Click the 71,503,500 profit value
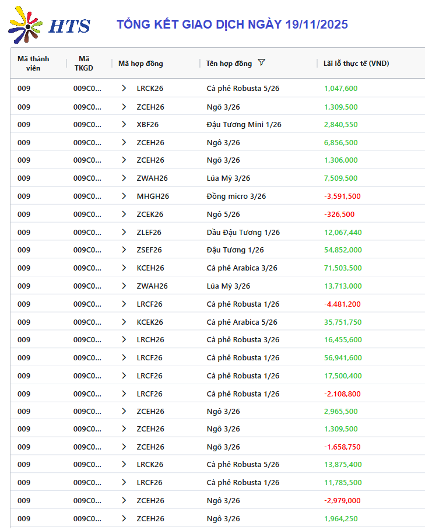Viewport: 425px width, 530px height. [x=343, y=268]
